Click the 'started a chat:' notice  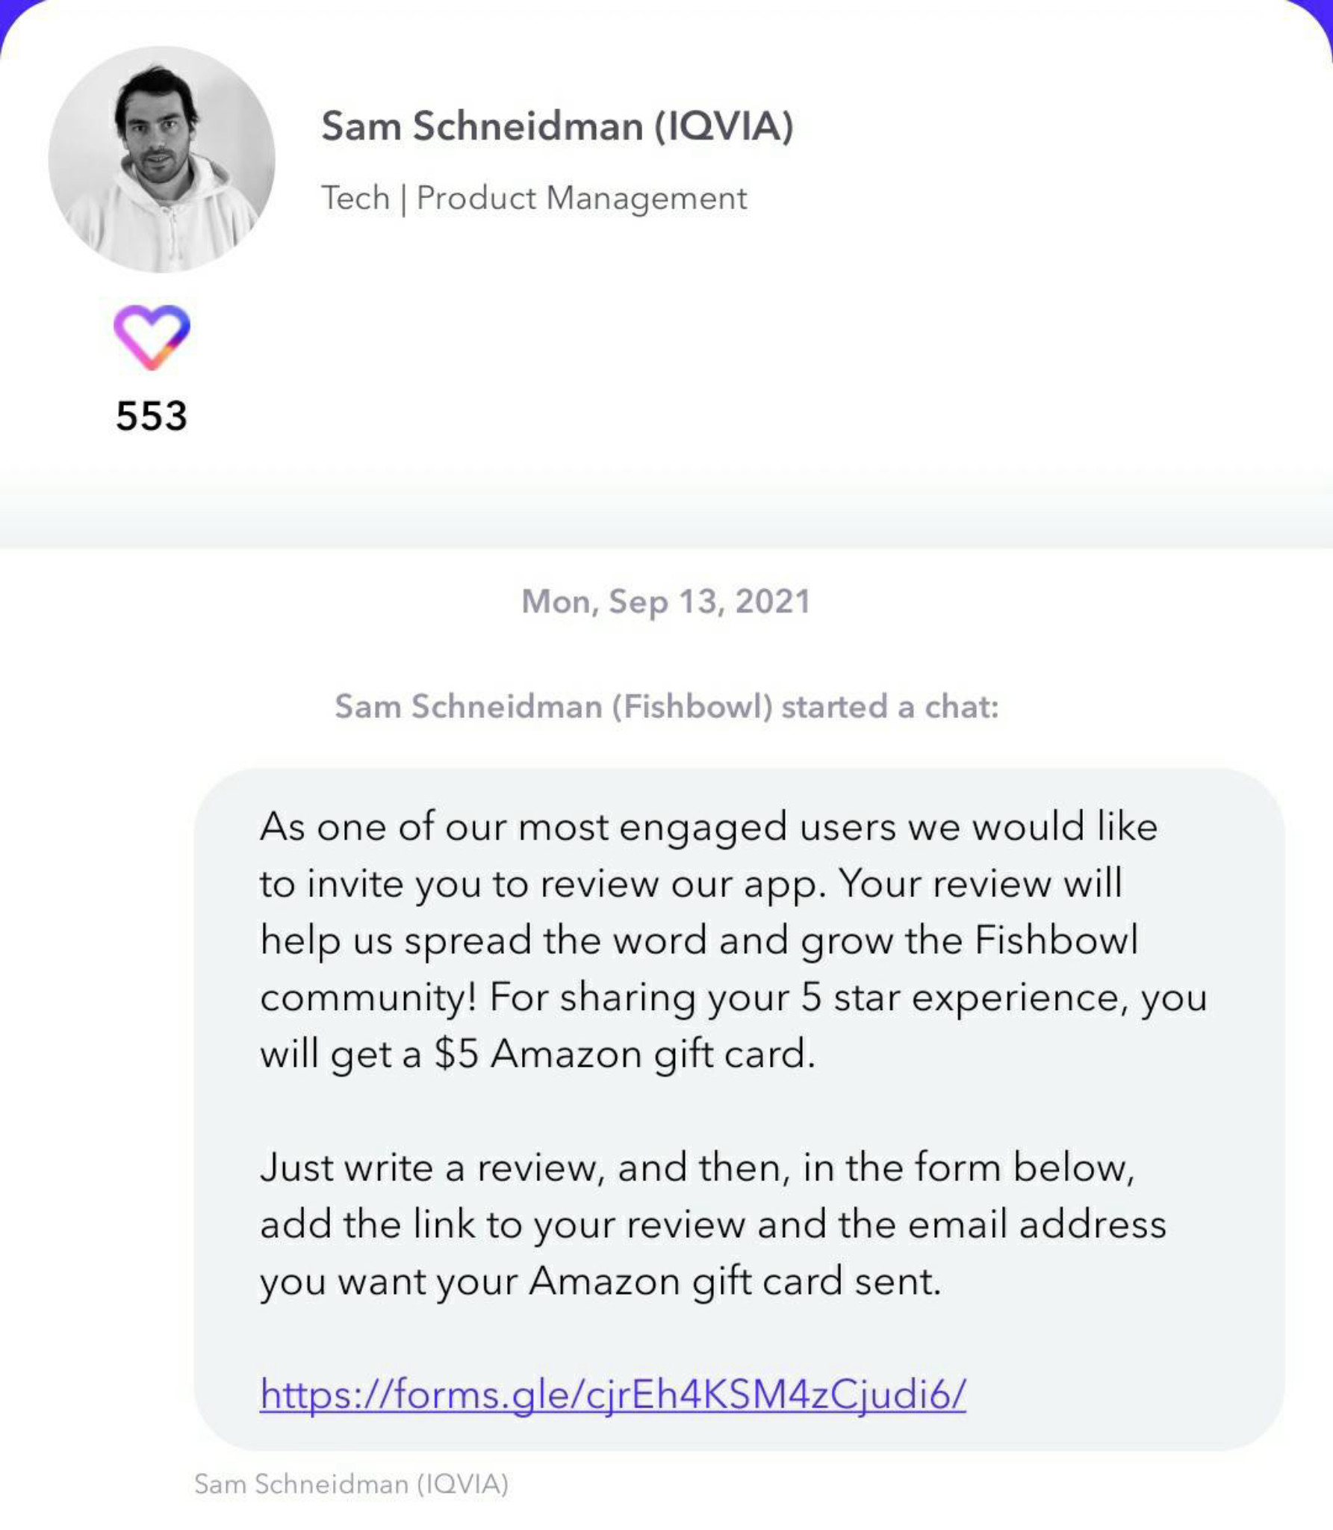[889, 706]
